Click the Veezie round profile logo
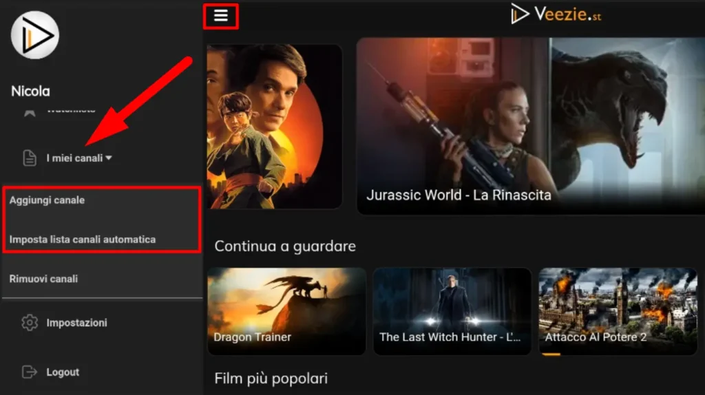705x395 pixels. [x=35, y=35]
